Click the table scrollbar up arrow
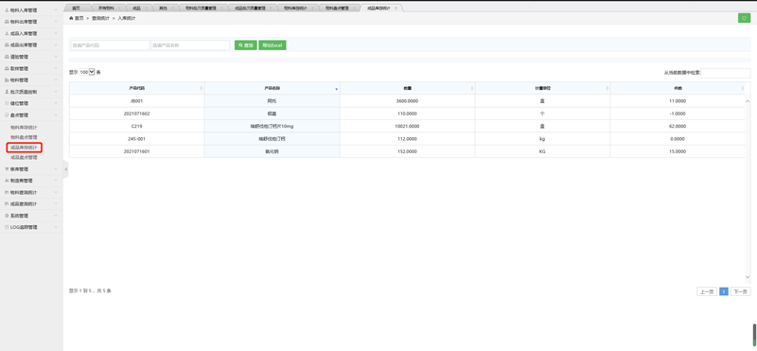Image resolution: width=757 pixels, height=351 pixels. [748, 100]
